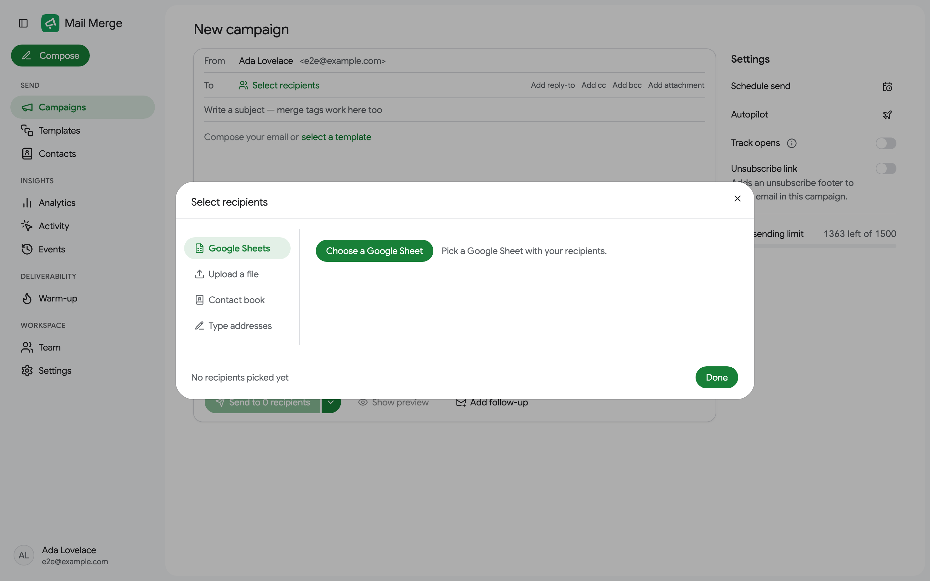
Task: Switch to the Upload a file tab
Action: [x=237, y=274]
